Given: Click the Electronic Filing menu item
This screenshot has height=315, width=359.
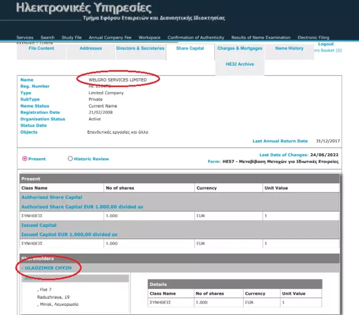Looking at the screenshot, I should coord(313,38).
